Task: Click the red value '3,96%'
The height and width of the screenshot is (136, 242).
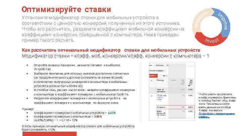Action: click(98, 117)
